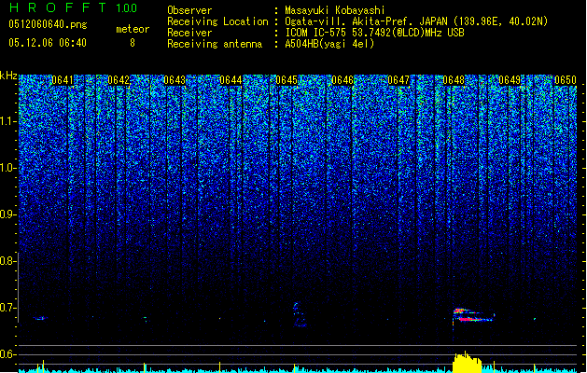Click the 0.7 kHz axis label
587x373 pixels.
click(x=7, y=308)
